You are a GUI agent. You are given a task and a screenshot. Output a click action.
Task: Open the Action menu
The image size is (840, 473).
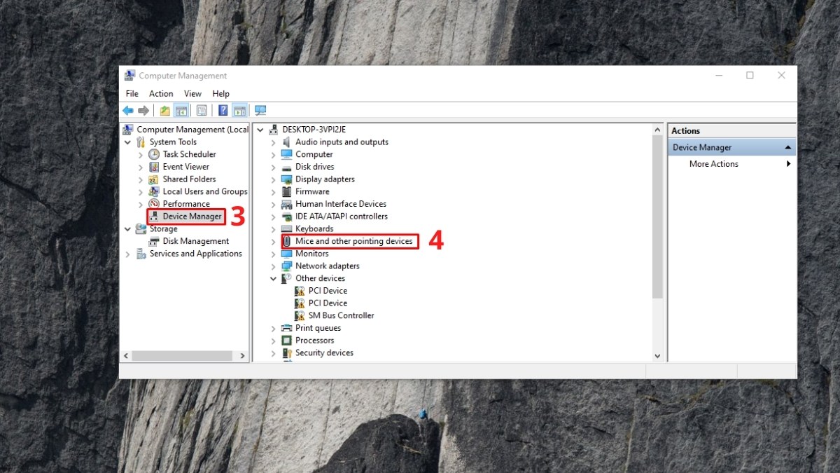point(161,94)
